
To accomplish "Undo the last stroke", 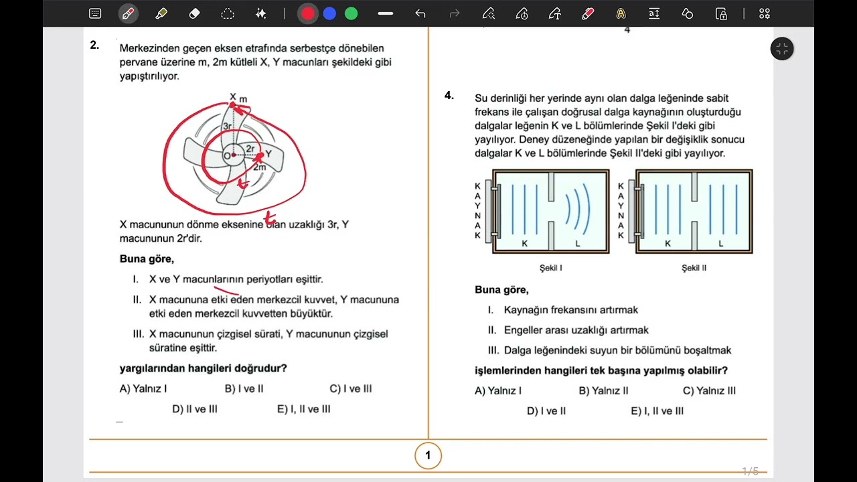I will click(420, 13).
